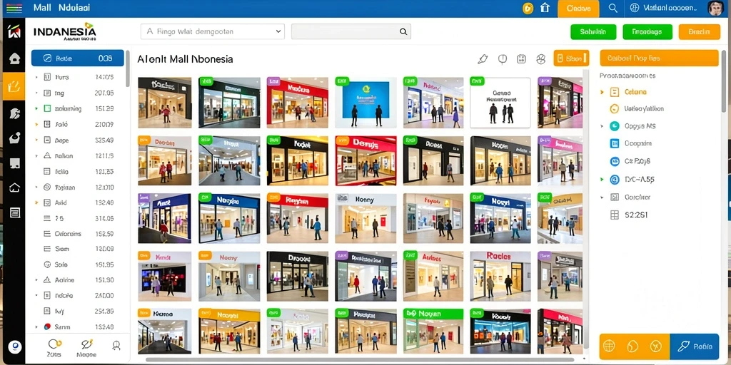The width and height of the screenshot is (731, 365).
Task: Toggle the radio icon beside Tajiman
Action: pyautogui.click(x=46, y=187)
